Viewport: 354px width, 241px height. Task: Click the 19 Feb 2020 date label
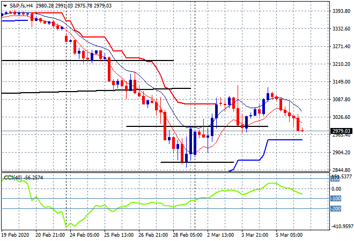[x=16, y=235]
